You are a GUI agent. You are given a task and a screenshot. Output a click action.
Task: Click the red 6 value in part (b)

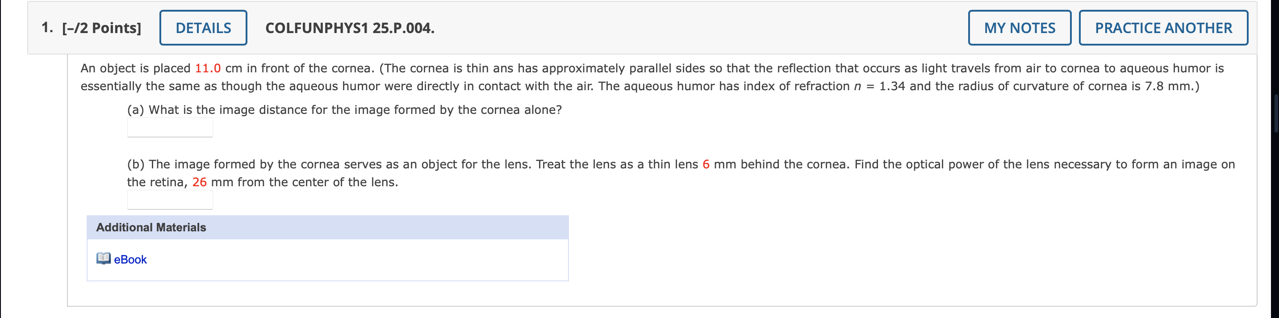(706, 164)
